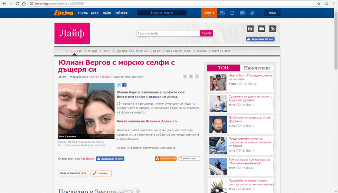Click into the Търси в новини field

click(162, 13)
